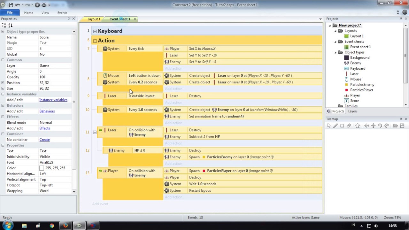The height and width of the screenshot is (230, 409).
Task: Select the Tilemap pointer tool
Action: coord(329,126)
